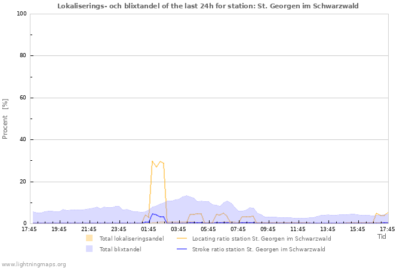418x268 pixels.
Task: Click the blue stroke ratio peak after 01:45
Action: pos(153,213)
